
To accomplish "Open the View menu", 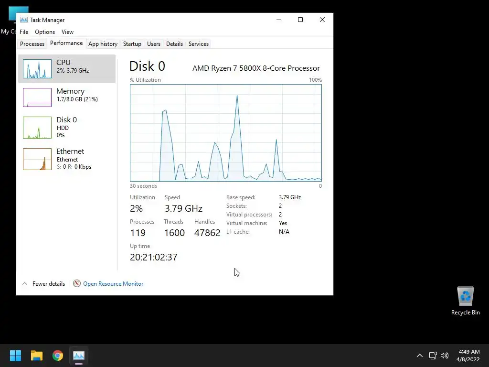I will pos(67,32).
